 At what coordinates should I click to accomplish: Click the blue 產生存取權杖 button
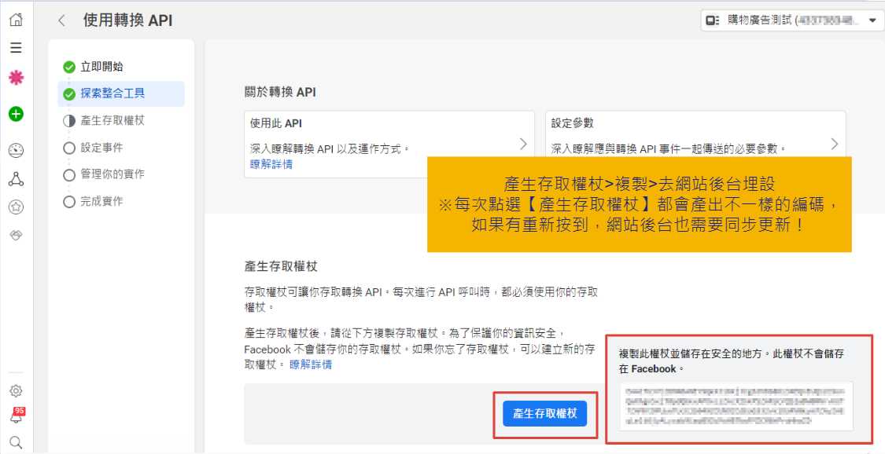(x=544, y=413)
